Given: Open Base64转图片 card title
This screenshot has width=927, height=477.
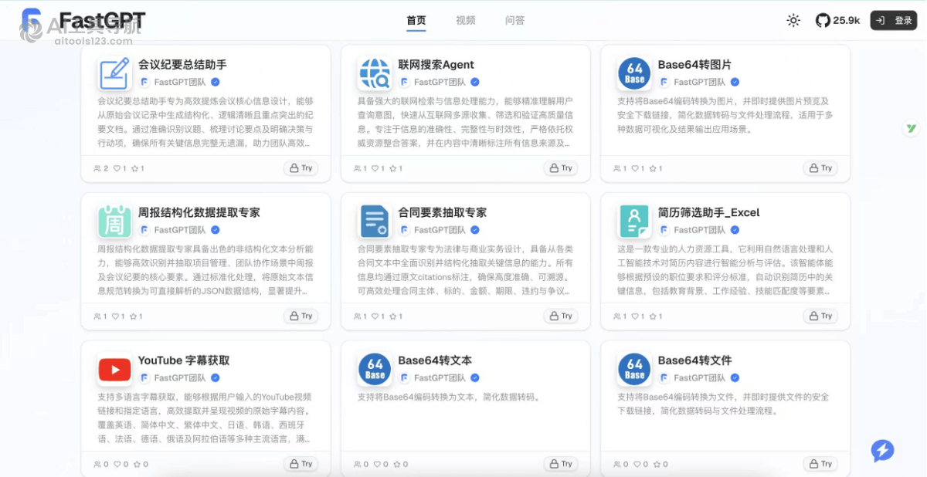Looking at the screenshot, I should (694, 65).
